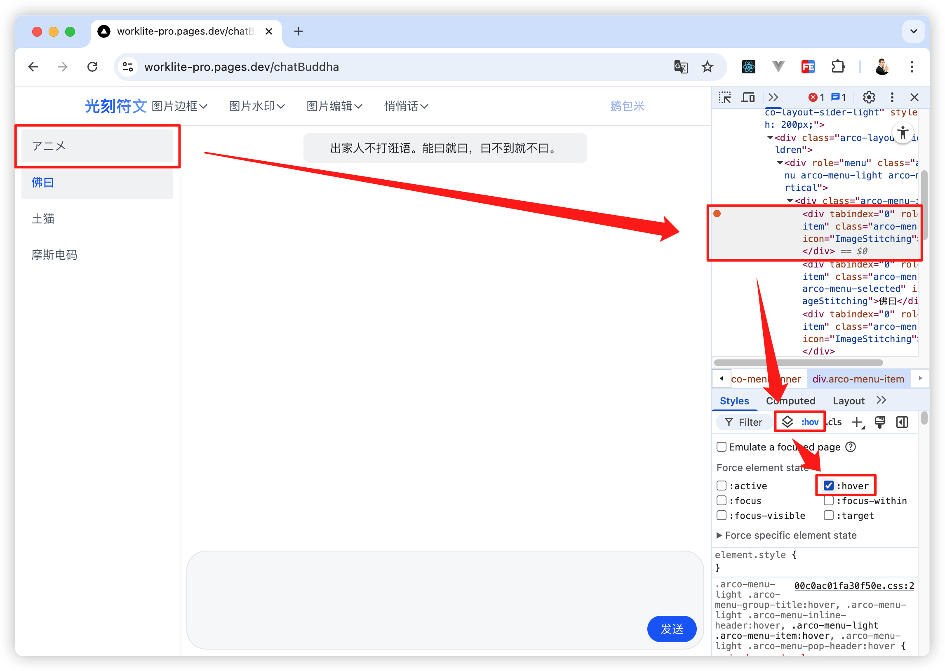Toggle the computed styles sidebar icon
This screenshot has width=945, height=671.
coord(902,422)
